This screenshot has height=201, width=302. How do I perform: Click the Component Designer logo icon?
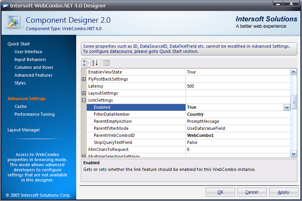point(14,22)
